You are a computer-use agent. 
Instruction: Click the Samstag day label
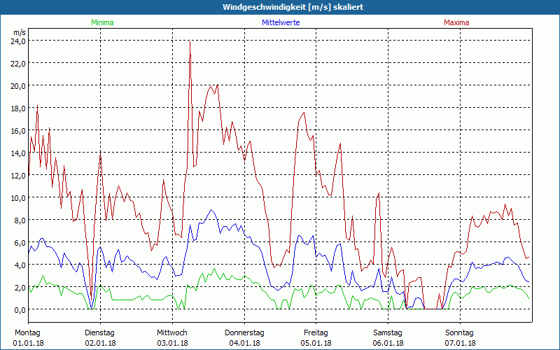point(388,333)
